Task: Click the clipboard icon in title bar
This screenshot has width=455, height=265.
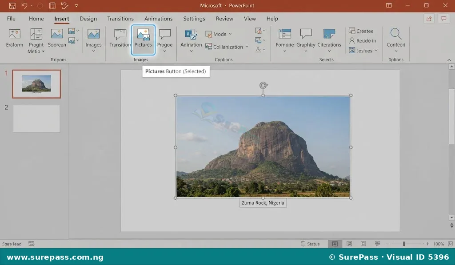Action: point(52,5)
